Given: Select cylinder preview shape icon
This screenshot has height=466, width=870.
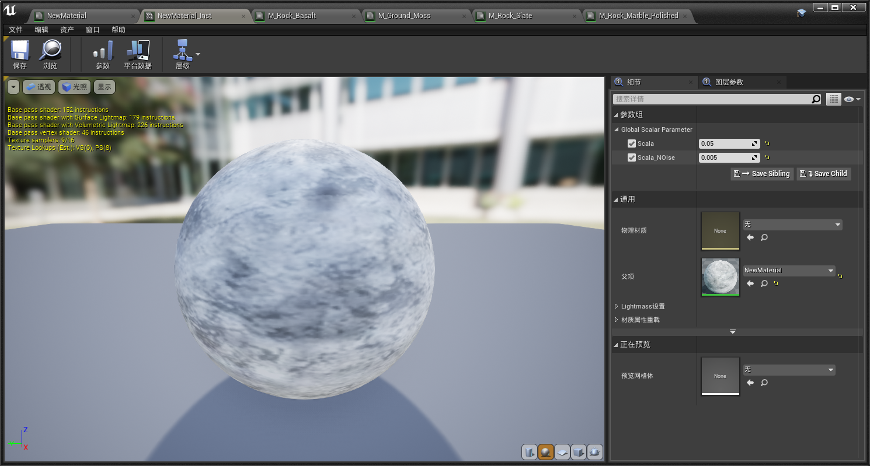Looking at the screenshot, I should tap(530, 452).
